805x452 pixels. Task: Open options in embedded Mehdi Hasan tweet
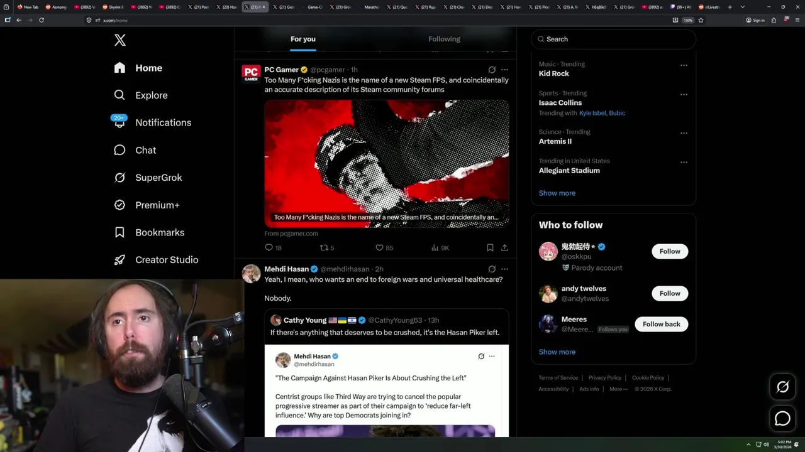pyautogui.click(x=492, y=356)
